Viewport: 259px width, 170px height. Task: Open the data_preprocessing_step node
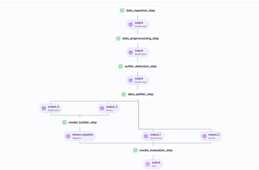click(140, 39)
